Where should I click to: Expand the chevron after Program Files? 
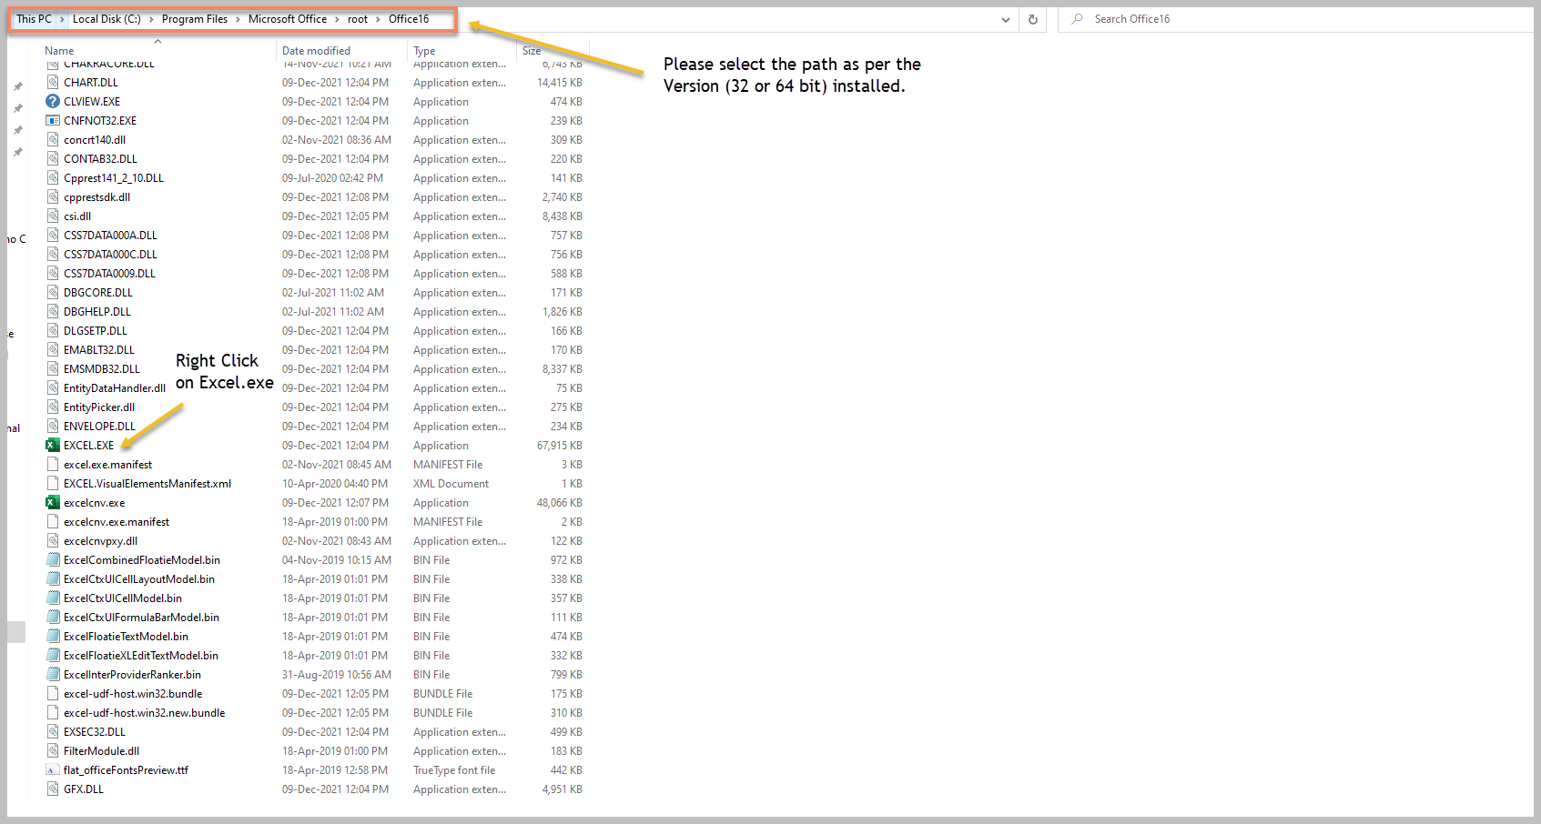[238, 19]
